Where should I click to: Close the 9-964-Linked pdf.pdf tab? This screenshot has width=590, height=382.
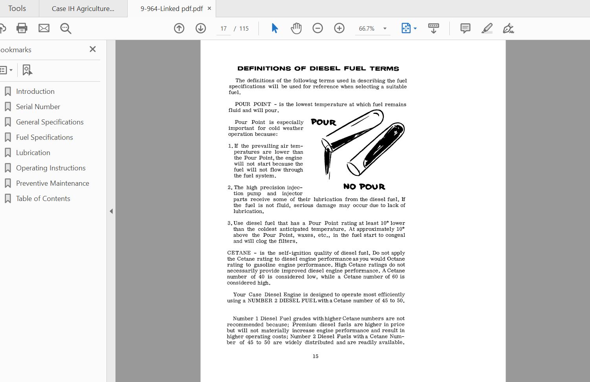(x=209, y=8)
